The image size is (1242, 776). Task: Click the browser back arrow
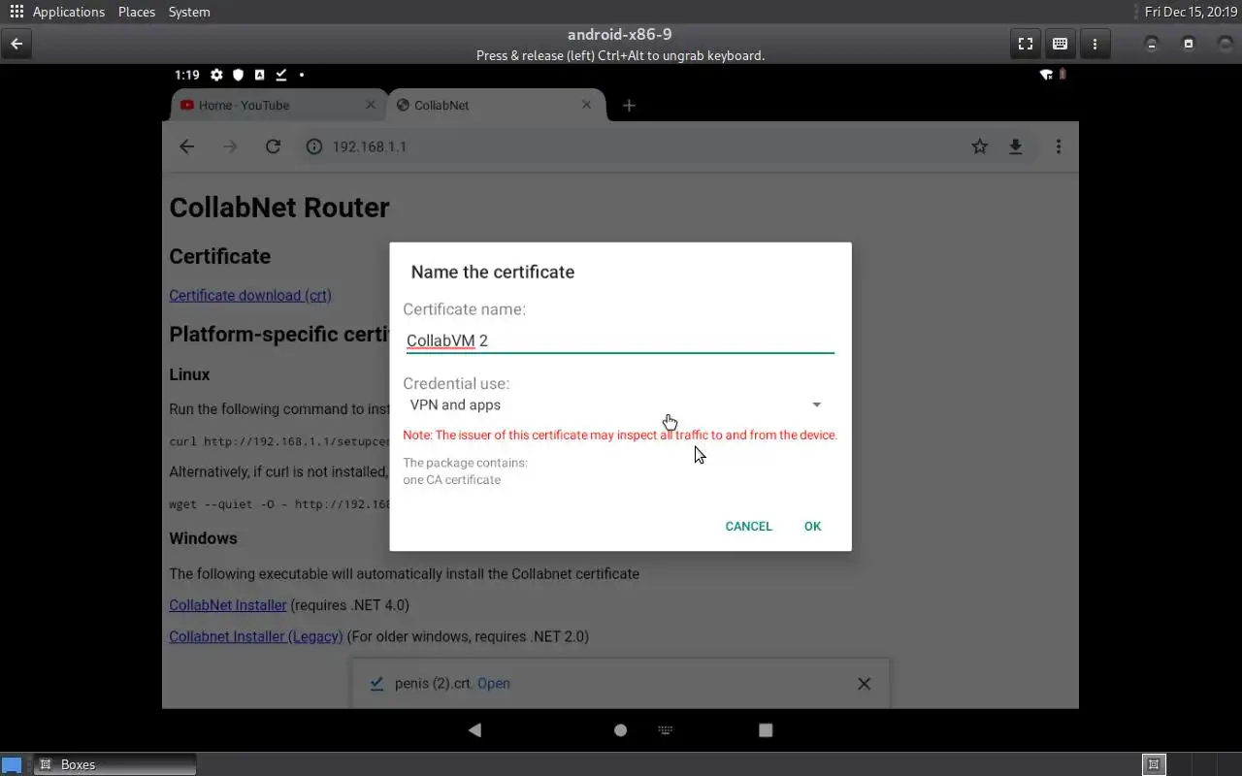coord(187,146)
